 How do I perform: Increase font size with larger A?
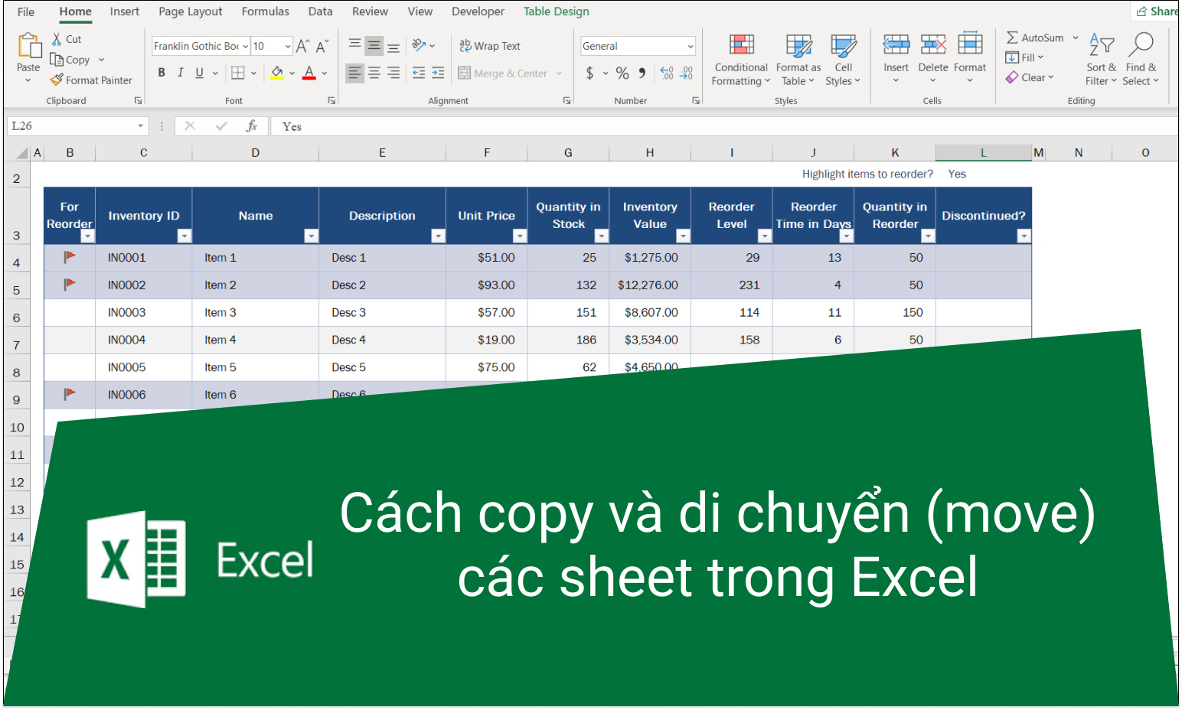coord(303,46)
